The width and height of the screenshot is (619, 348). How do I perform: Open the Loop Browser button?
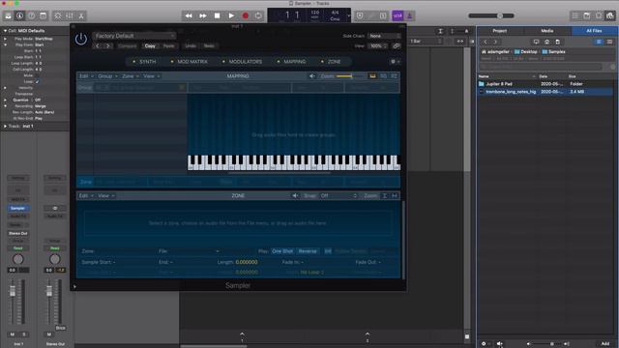[x=599, y=15]
